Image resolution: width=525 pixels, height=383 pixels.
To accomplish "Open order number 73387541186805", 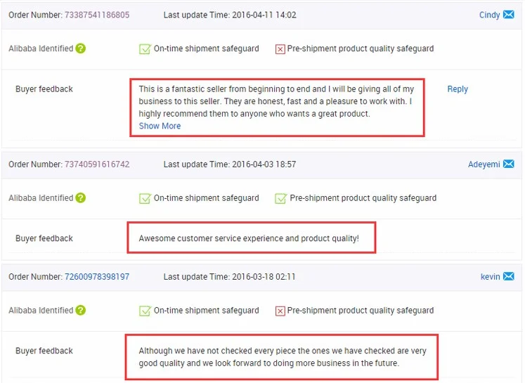I will (x=97, y=15).
